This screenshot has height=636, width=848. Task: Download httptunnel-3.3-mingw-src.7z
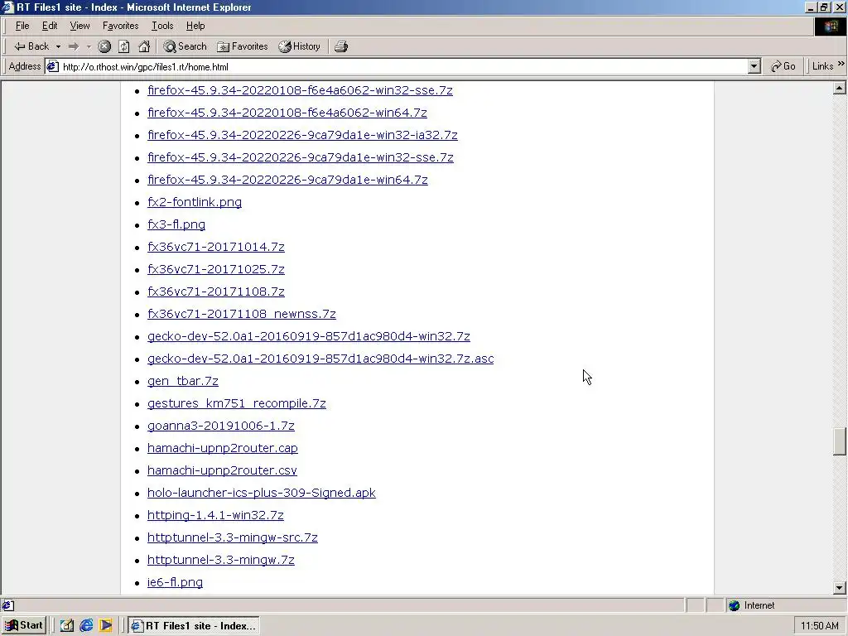click(x=233, y=537)
